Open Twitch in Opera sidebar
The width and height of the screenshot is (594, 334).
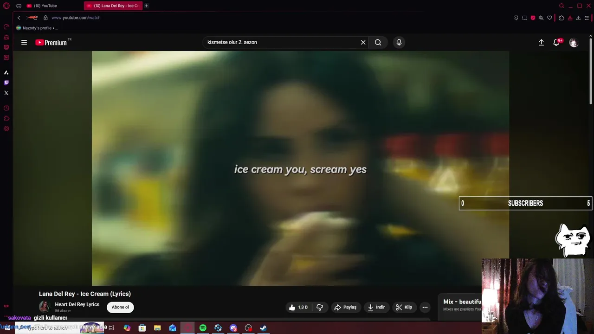click(6, 83)
